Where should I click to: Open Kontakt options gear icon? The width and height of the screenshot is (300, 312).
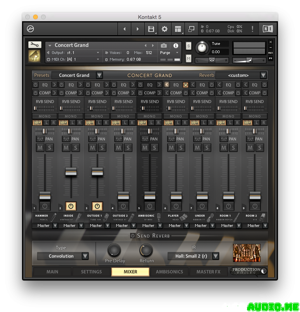point(165,29)
